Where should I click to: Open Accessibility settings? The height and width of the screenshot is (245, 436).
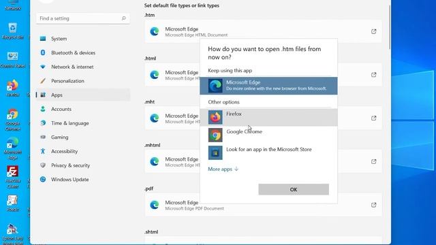click(83, 151)
